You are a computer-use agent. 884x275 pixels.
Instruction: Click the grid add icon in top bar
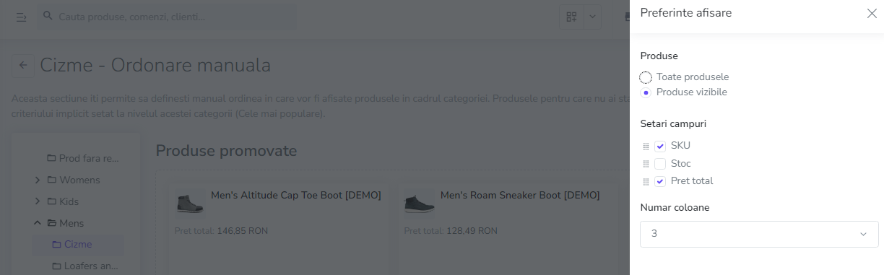[x=572, y=17]
